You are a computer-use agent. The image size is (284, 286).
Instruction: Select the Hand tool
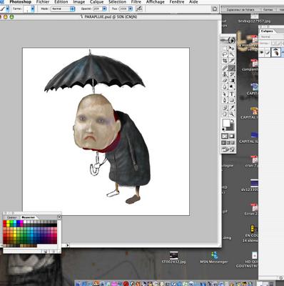click(x=225, y=114)
